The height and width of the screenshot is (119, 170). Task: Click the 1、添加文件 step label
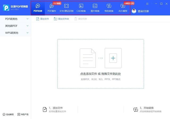(x=56, y=108)
